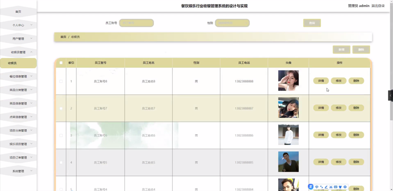
Task: Open the avatar thumbnail of 员工账号7
Action: coord(289,108)
